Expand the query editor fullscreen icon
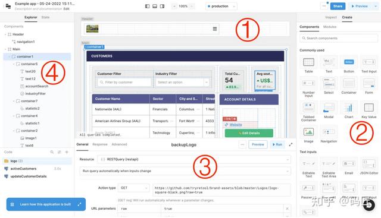The height and width of the screenshot is (218, 381). pos(291,144)
